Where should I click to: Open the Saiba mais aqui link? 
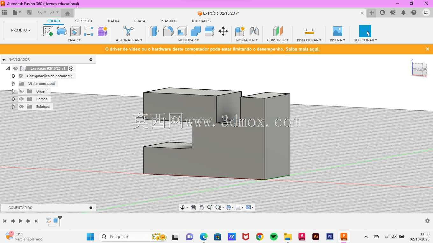302,49
